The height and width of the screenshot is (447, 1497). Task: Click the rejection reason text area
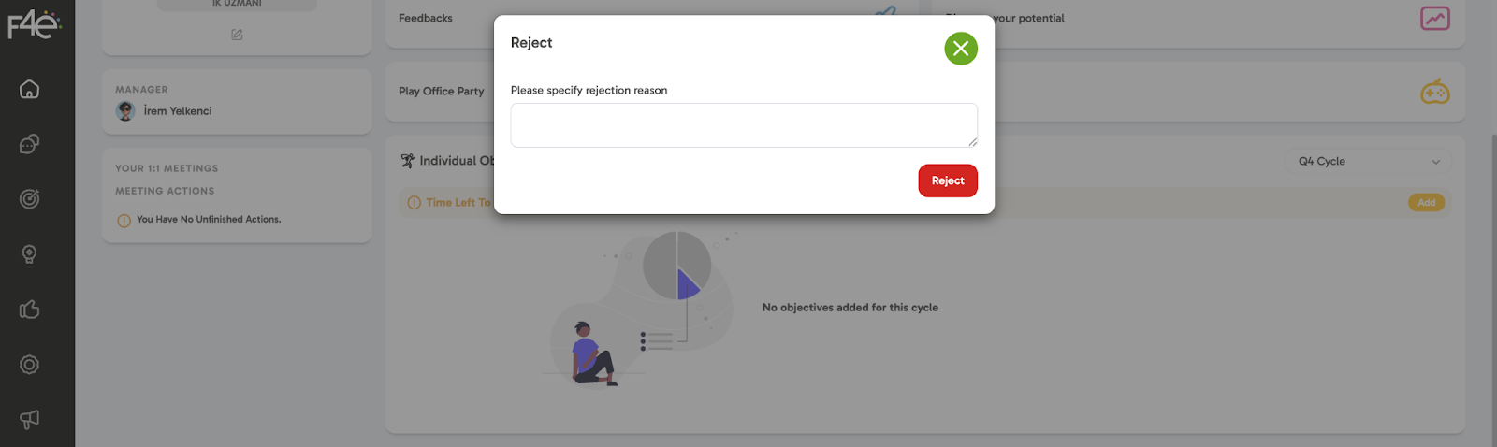pyautogui.click(x=743, y=125)
